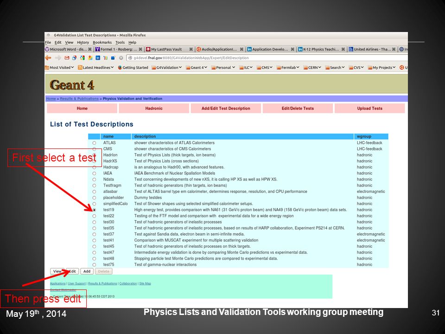The height and width of the screenshot is (334, 445).
Task: Click Add/Edit Test Description button
Action: coord(226,109)
